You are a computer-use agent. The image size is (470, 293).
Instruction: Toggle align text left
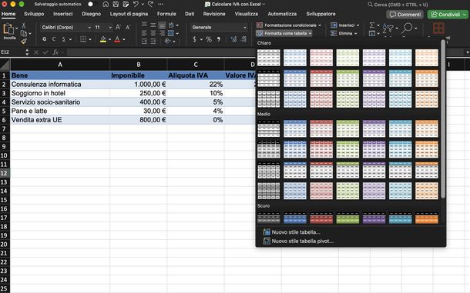point(144,33)
